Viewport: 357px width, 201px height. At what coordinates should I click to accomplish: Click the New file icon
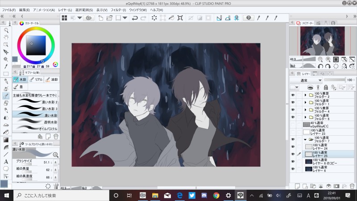(x=101, y=18)
